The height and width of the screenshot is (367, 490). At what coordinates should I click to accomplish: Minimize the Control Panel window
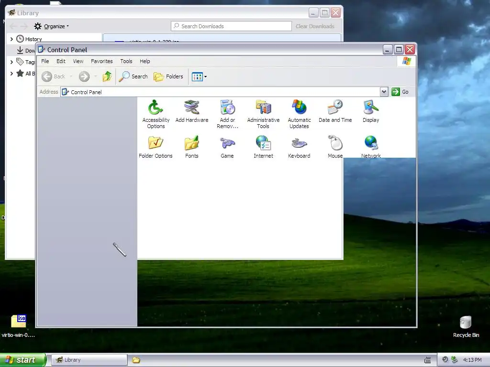[x=388, y=49]
